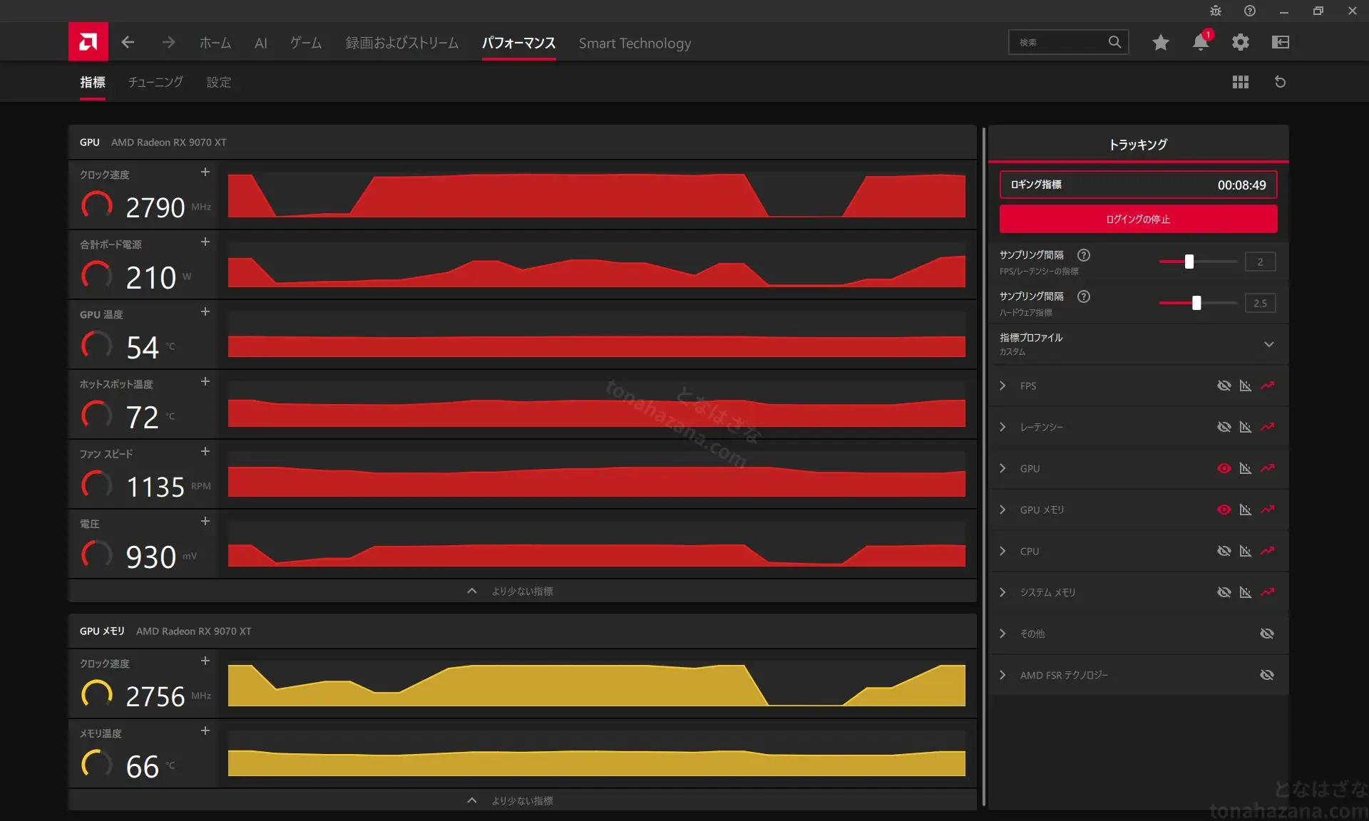Click the plus icon beside GPU 温度

[x=205, y=312]
